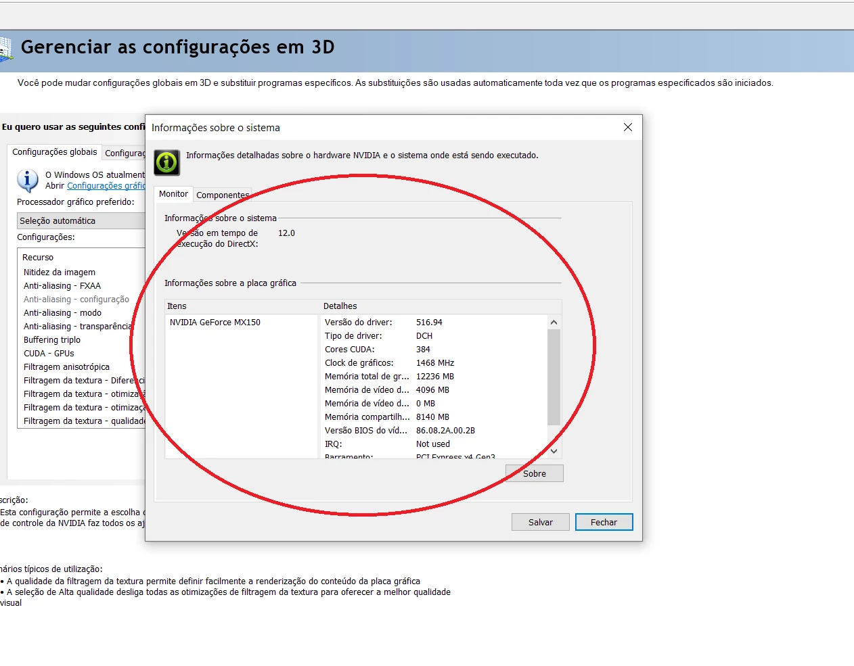The width and height of the screenshot is (854, 666).
Task: Click the 8140 MB shared memory value
Action: [x=432, y=417]
